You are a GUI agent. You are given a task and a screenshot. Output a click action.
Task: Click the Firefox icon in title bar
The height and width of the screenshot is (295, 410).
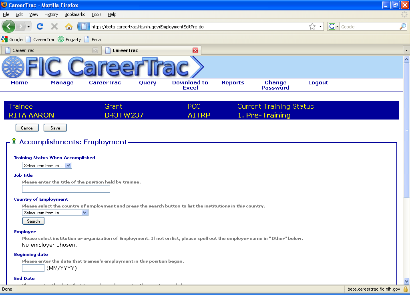tap(4, 5)
